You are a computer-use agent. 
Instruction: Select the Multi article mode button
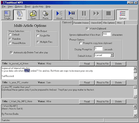pyautogui.click(x=19, y=15)
